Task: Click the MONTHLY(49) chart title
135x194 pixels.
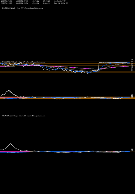Action: click(x=24, y=116)
